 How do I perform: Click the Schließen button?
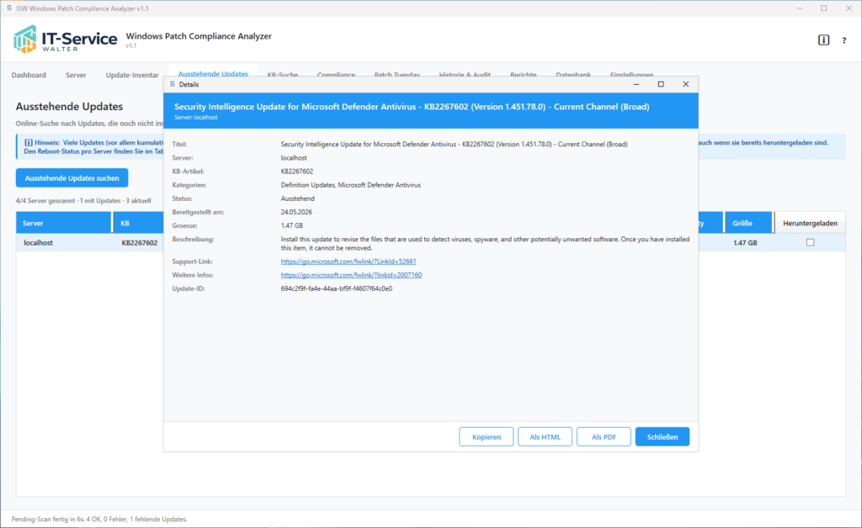click(x=662, y=437)
